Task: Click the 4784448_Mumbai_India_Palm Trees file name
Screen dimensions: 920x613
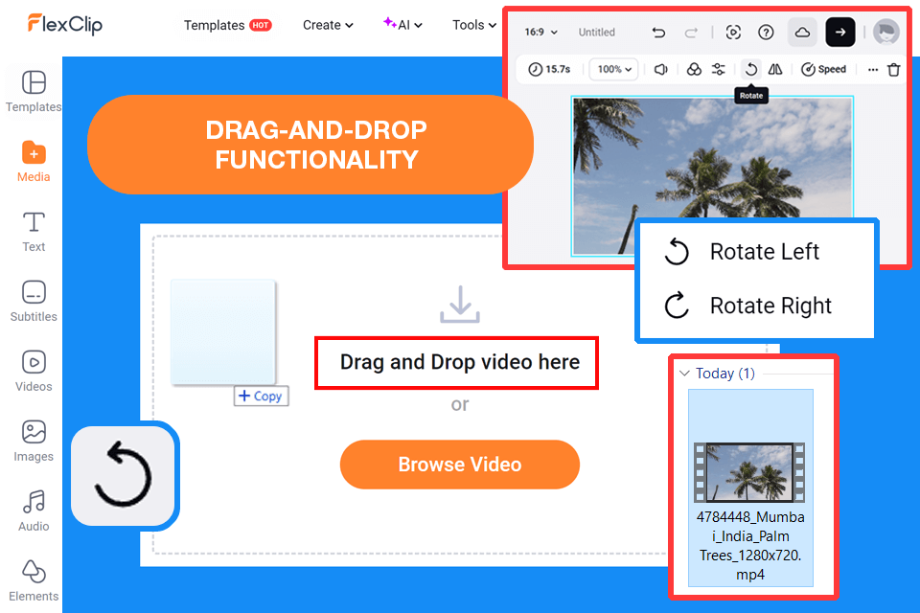Action: pos(749,546)
